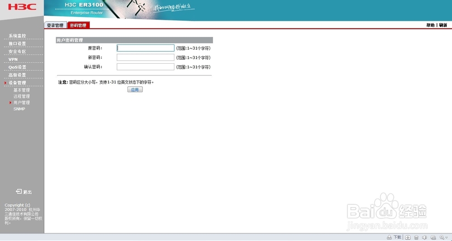Click the zoom magnifier icon in status bar
This screenshot has width=452, height=241.
click(442, 237)
